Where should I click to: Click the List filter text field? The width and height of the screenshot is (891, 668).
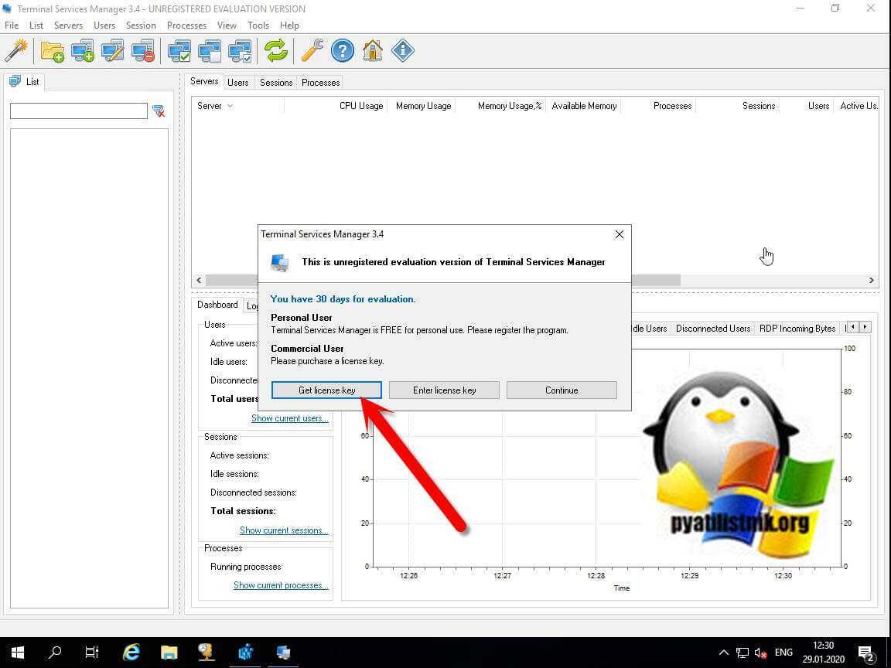click(x=79, y=111)
